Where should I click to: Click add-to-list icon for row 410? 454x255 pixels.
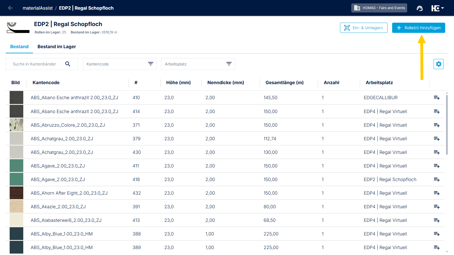pyautogui.click(x=437, y=98)
